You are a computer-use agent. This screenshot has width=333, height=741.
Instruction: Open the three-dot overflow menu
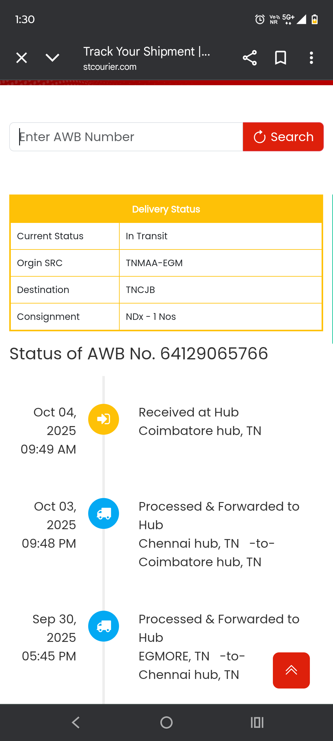coord(311,58)
